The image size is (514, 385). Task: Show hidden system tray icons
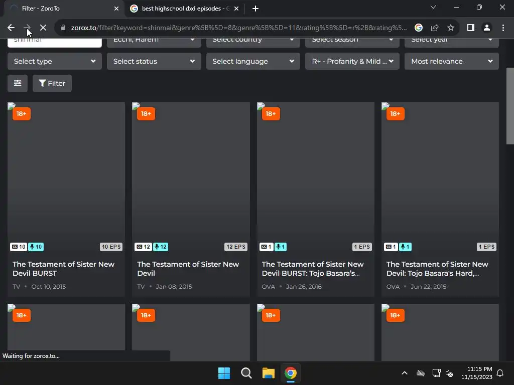coord(405,373)
